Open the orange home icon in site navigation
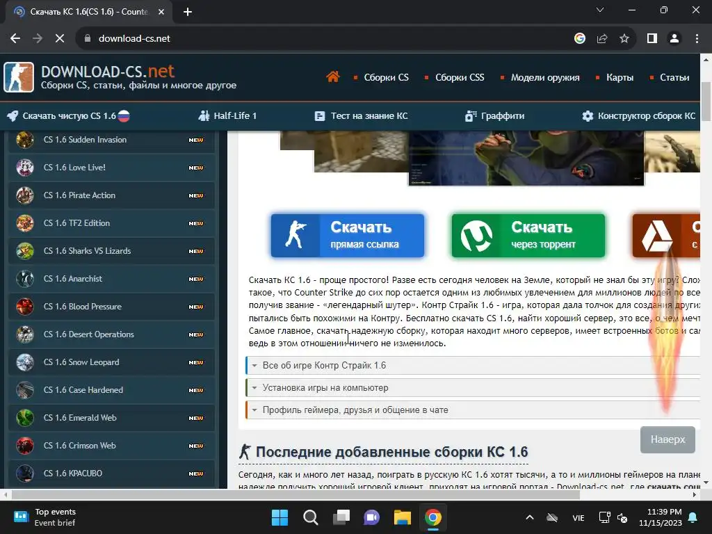Screen dimensions: 712x534 point(333,76)
